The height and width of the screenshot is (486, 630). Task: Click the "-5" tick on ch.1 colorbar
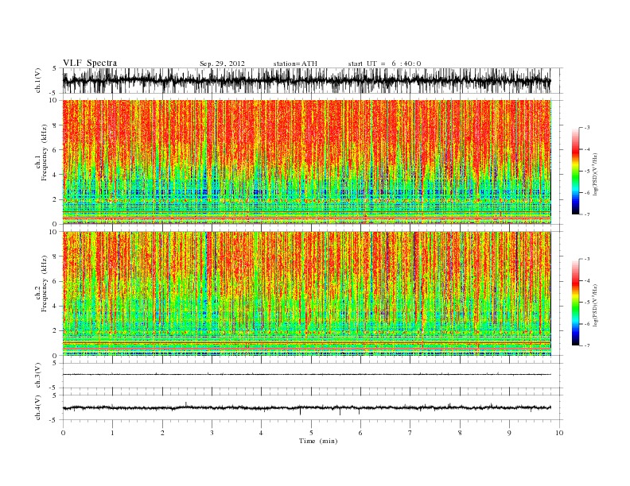point(586,172)
